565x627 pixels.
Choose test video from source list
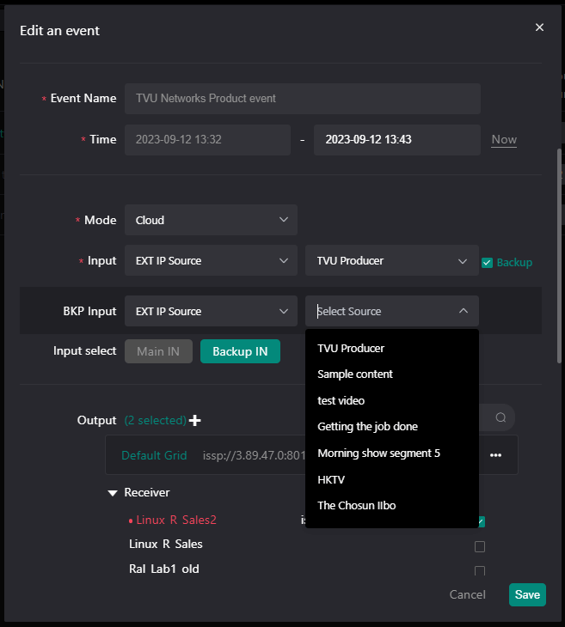point(392,400)
